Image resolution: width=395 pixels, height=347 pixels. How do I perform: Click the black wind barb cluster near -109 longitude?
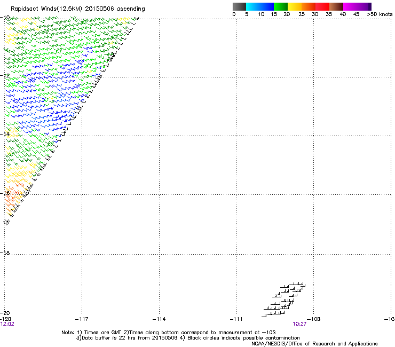click(x=283, y=299)
